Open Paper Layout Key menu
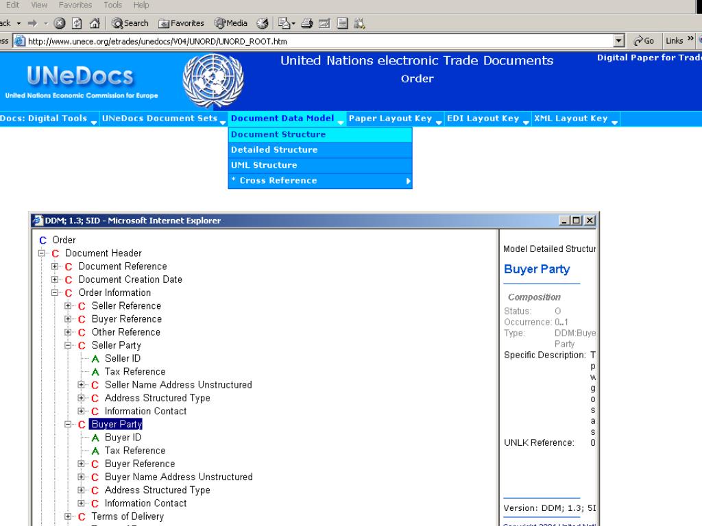This screenshot has height=526, width=702. (x=394, y=118)
